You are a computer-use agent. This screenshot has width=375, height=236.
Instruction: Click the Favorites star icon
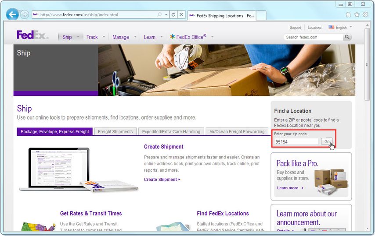357,14
